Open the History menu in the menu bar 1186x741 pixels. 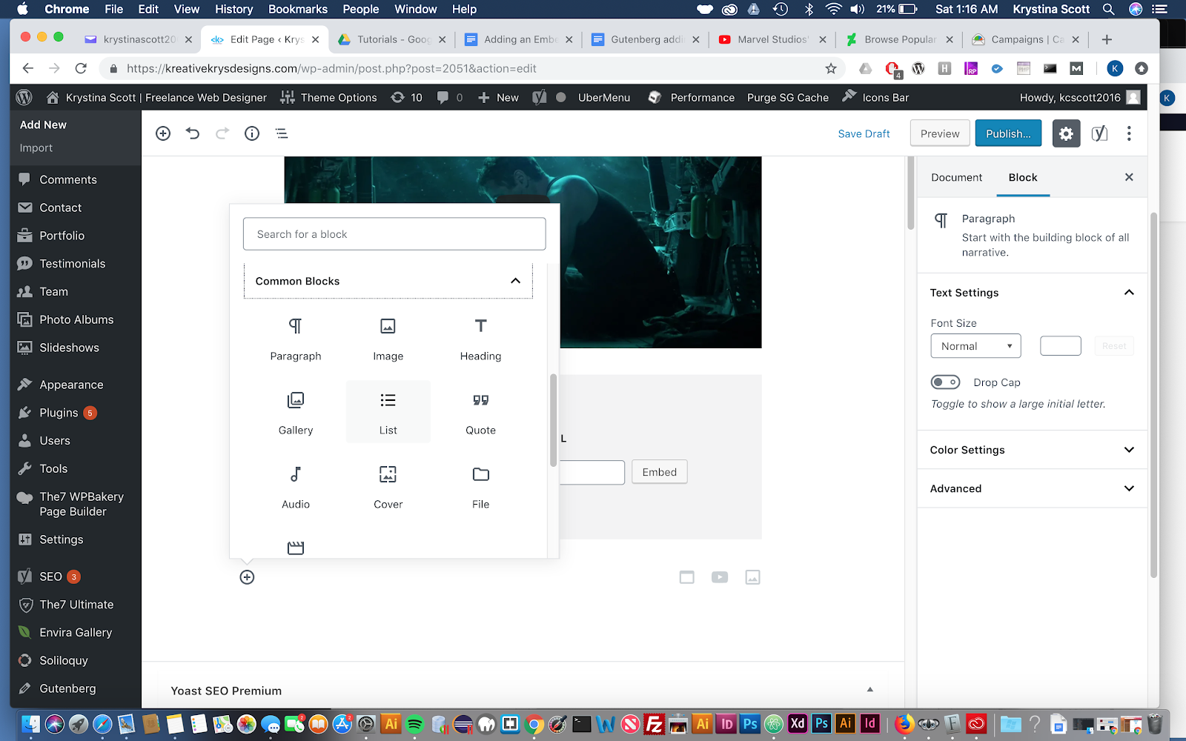pos(234,9)
